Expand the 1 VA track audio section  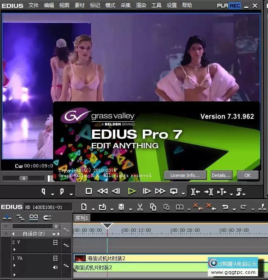(15, 274)
